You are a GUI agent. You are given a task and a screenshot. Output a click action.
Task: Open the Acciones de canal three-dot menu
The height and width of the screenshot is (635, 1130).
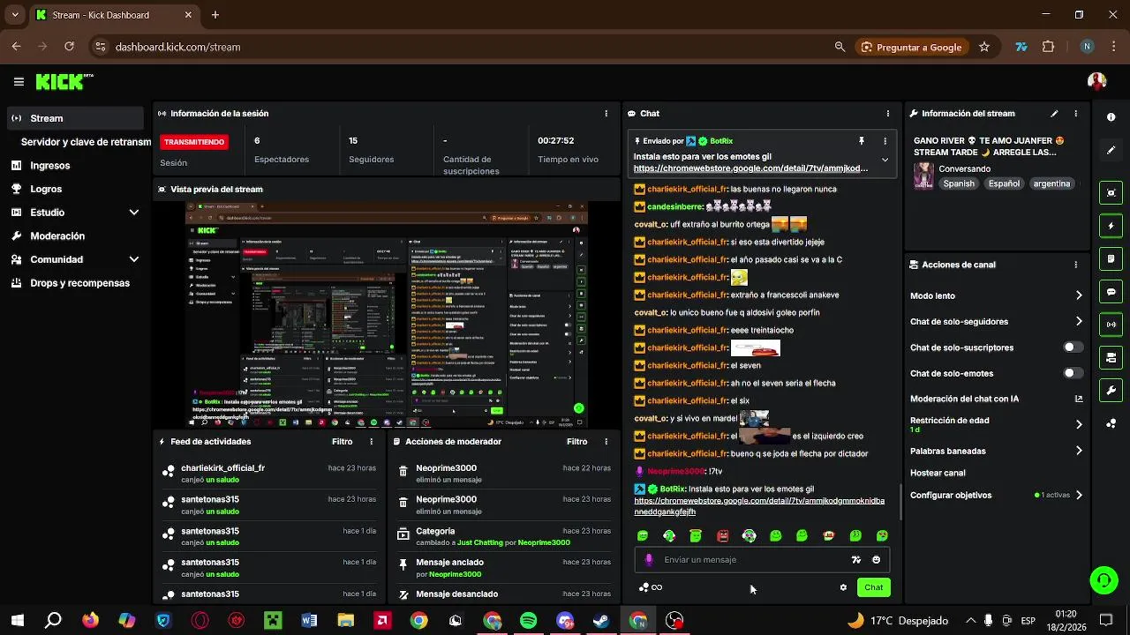click(1075, 265)
